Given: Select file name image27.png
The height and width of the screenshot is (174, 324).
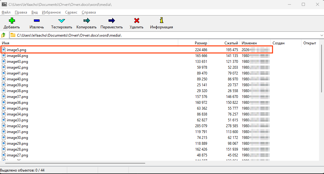Looking at the screenshot, I should [x=17, y=155].
